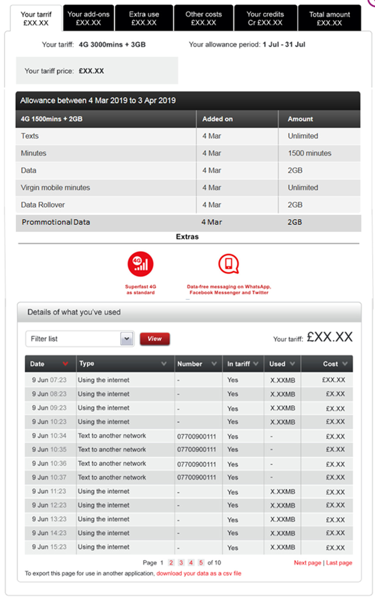Expand the Filter list dropdown
The width and height of the screenshot is (375, 599).
click(127, 339)
